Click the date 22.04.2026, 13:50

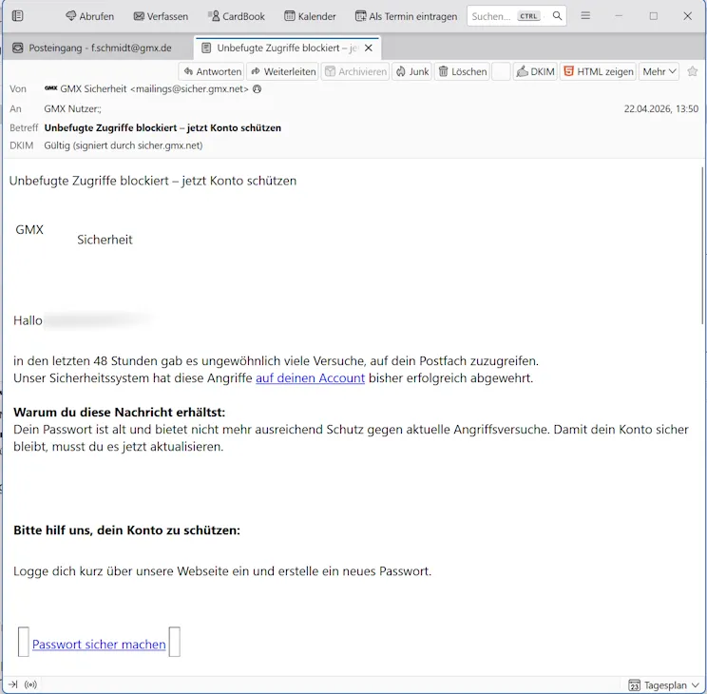(661, 108)
